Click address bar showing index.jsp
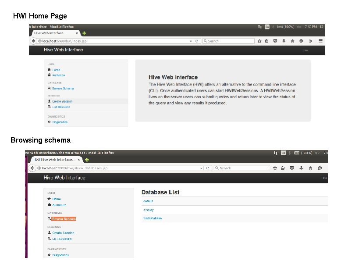 (113, 41)
